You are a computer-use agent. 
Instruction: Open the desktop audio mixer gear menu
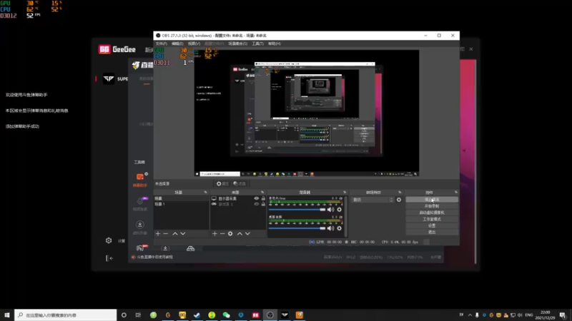(339, 228)
